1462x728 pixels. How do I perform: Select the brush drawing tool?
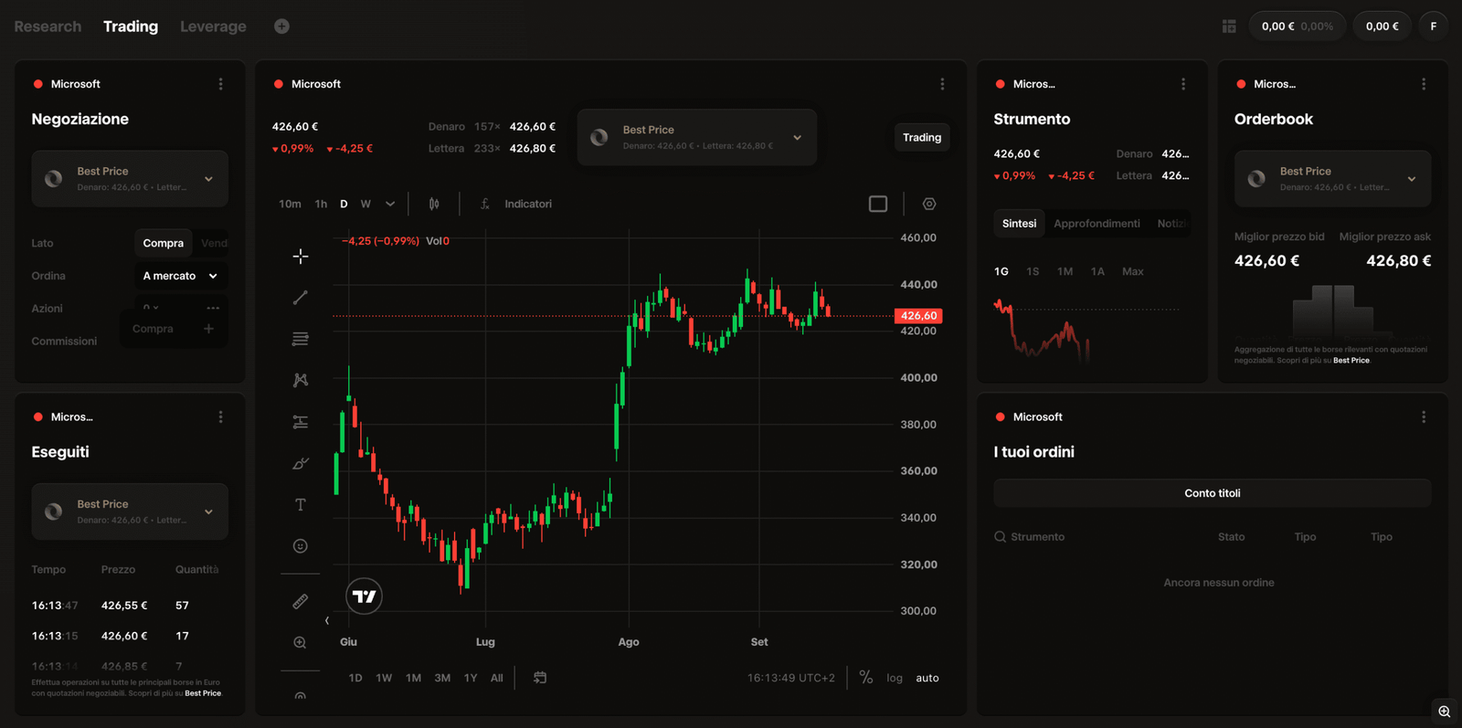[300, 463]
